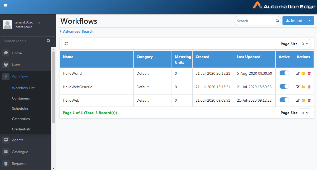This screenshot has width=317, height=170.
Task: Click the Requests database icon
Action: 6,164
